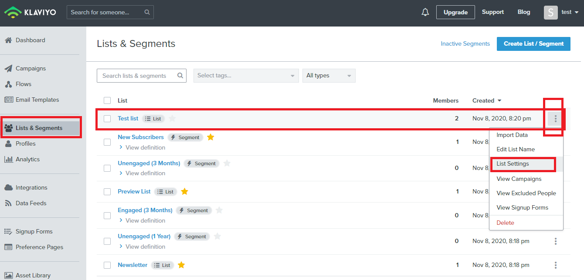The width and height of the screenshot is (584, 280).
Task: Click the Dashboard home icon
Action: click(x=8, y=40)
